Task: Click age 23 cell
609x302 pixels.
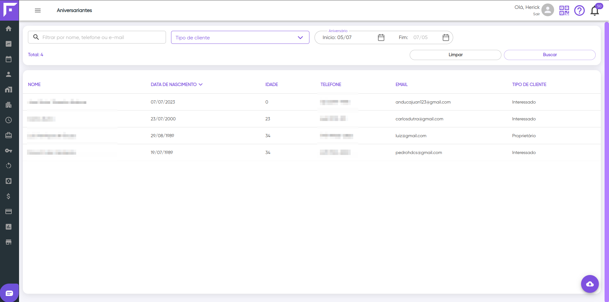Action: (268, 119)
